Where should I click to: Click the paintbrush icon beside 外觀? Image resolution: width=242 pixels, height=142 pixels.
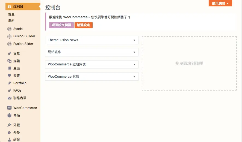point(9,125)
